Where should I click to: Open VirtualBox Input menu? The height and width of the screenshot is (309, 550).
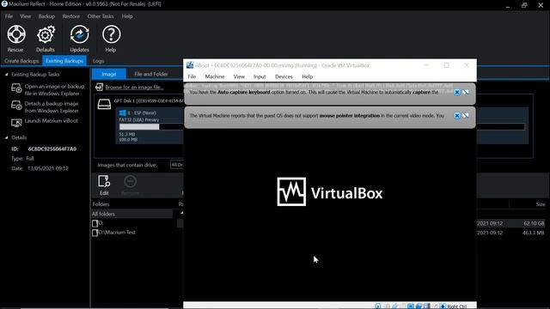tap(260, 76)
